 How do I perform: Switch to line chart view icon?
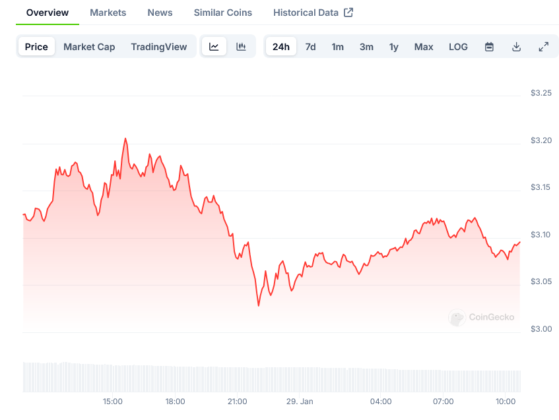pyautogui.click(x=214, y=47)
